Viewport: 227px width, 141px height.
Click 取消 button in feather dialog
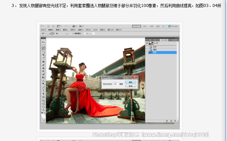131,86
